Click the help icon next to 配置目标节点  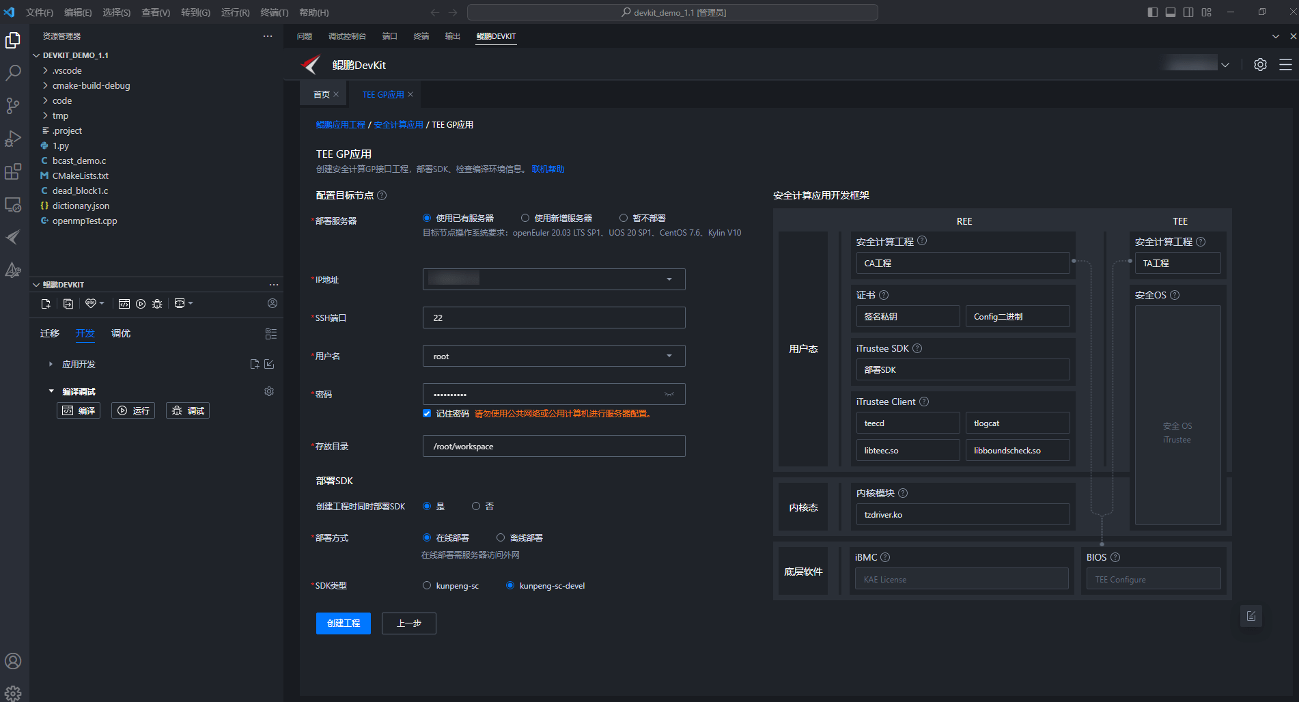click(x=382, y=195)
